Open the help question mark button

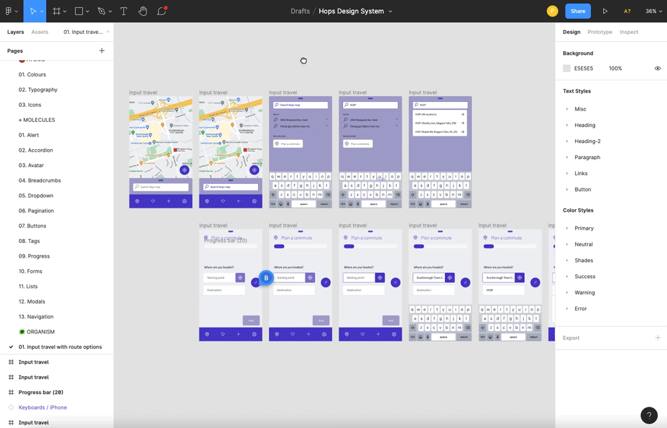click(649, 415)
